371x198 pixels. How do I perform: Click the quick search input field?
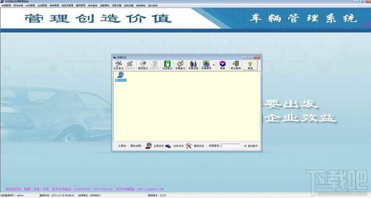click(231, 146)
